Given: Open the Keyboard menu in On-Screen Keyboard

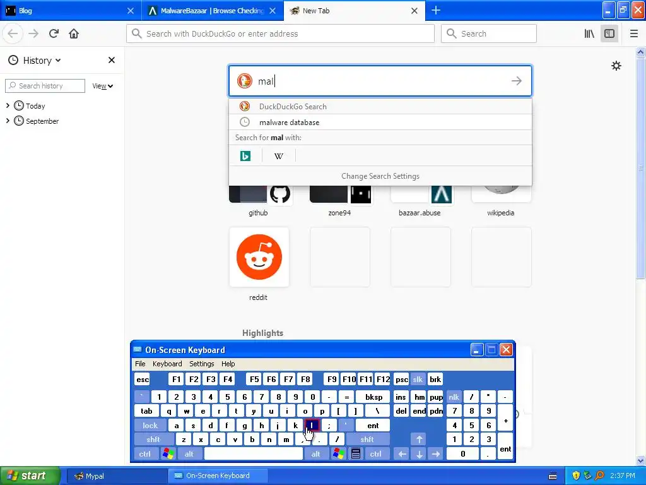Looking at the screenshot, I should 167,364.
